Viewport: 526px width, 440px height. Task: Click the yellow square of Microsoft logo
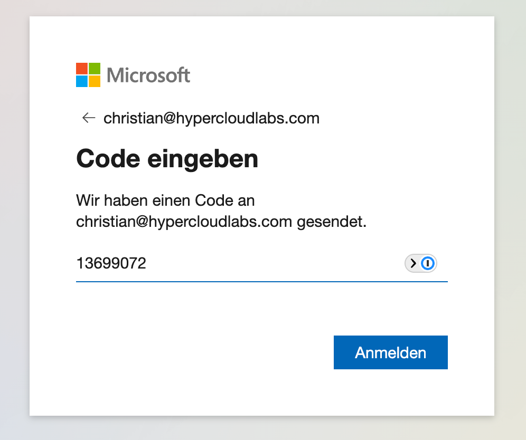95,81
